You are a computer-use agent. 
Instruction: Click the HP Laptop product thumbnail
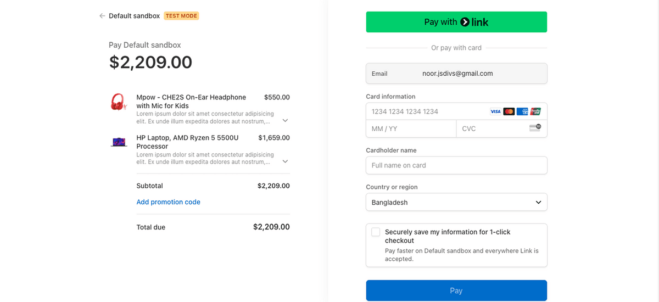pyautogui.click(x=119, y=142)
